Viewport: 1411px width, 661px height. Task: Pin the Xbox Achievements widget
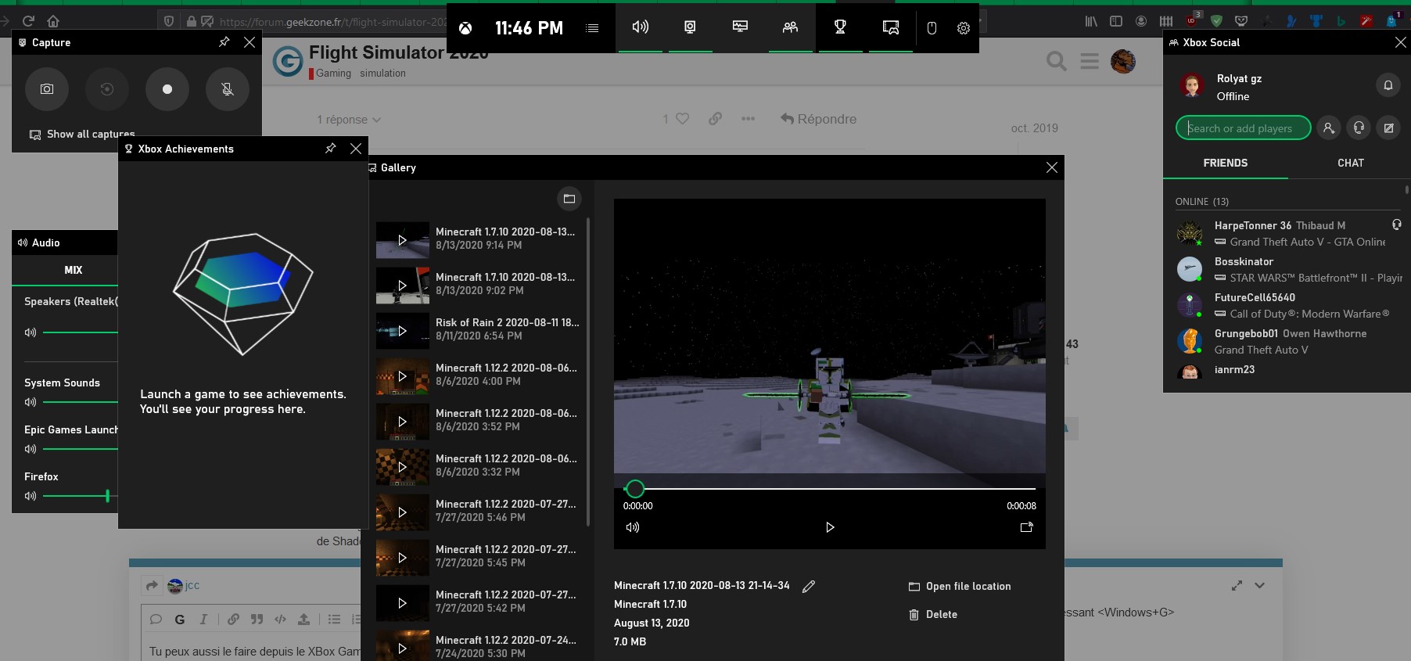coord(331,149)
